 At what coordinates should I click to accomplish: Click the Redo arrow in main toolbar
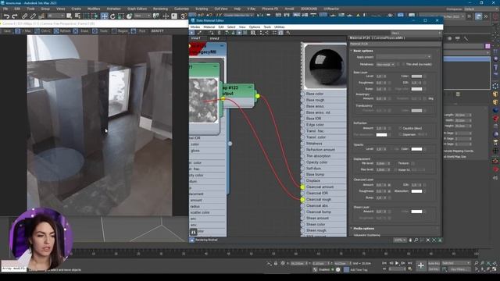click(15, 16)
